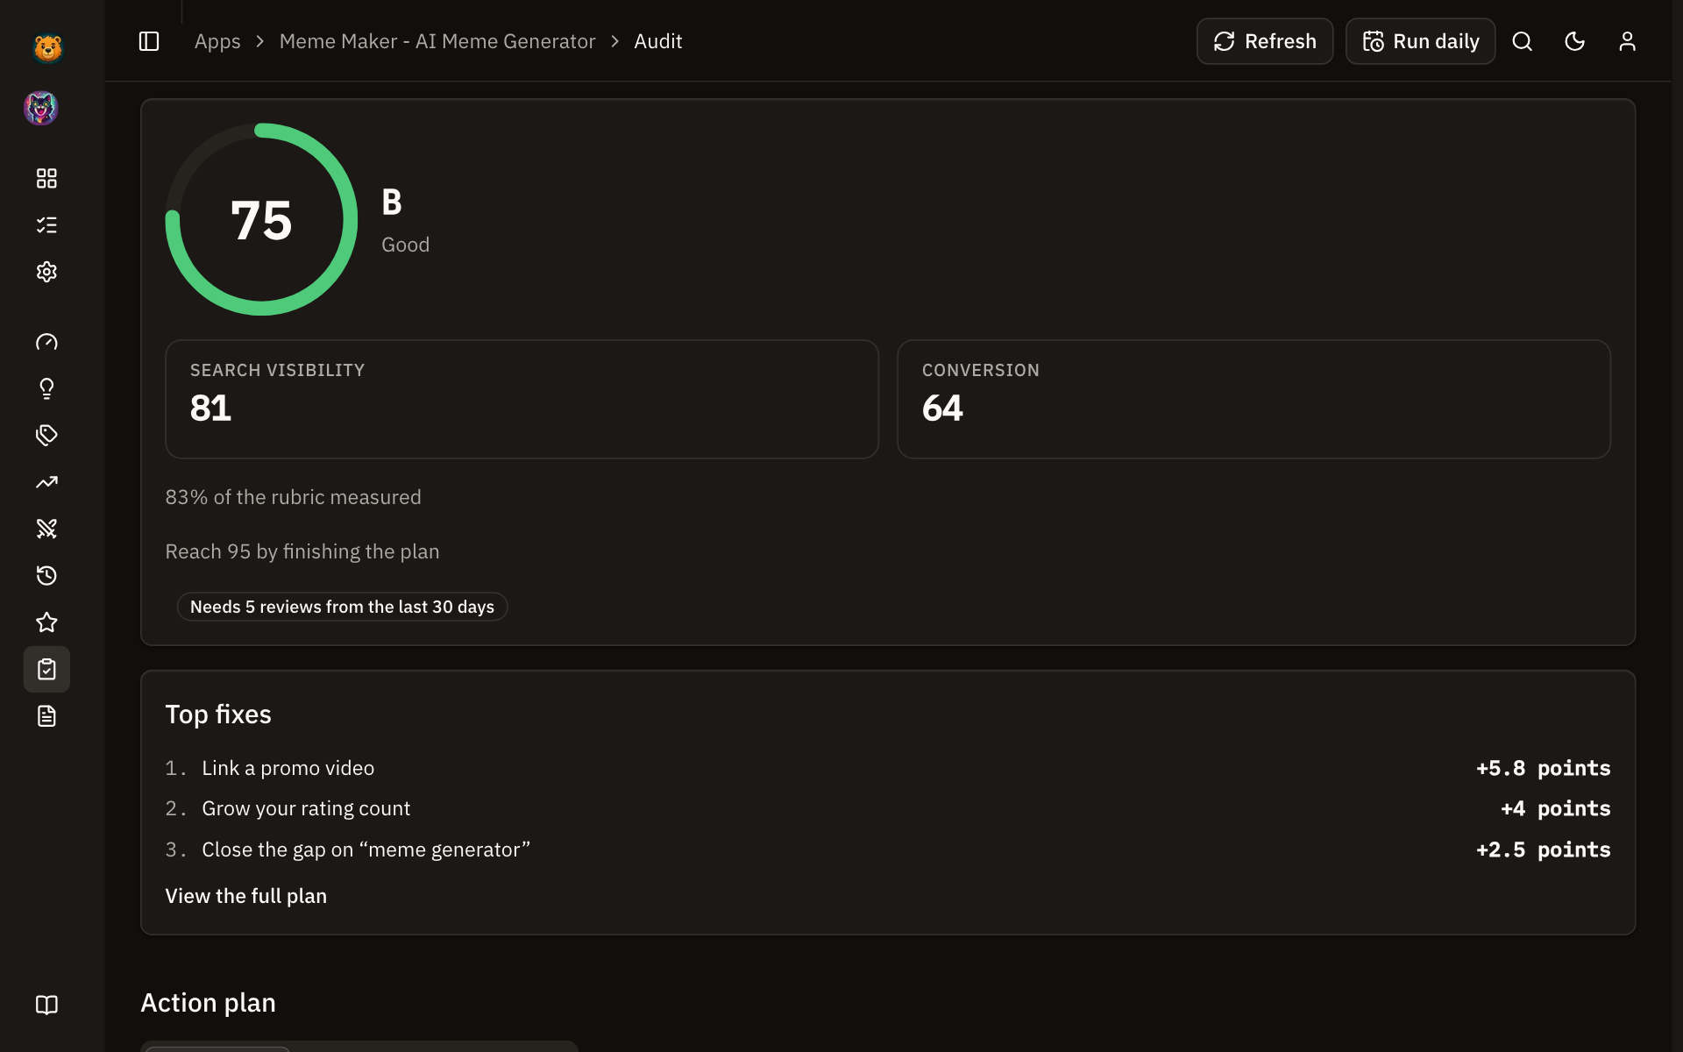Screen dimensions: 1683x1052
Task: Click 'Reach 95 by finishing the plan' text
Action: click(302, 551)
